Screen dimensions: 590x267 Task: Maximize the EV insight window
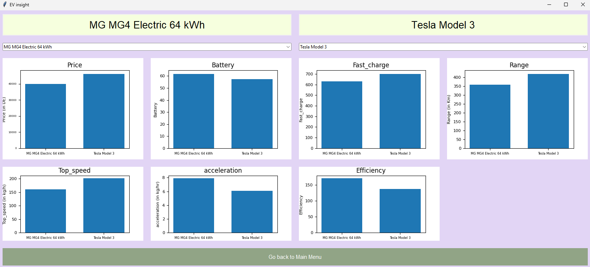click(566, 5)
